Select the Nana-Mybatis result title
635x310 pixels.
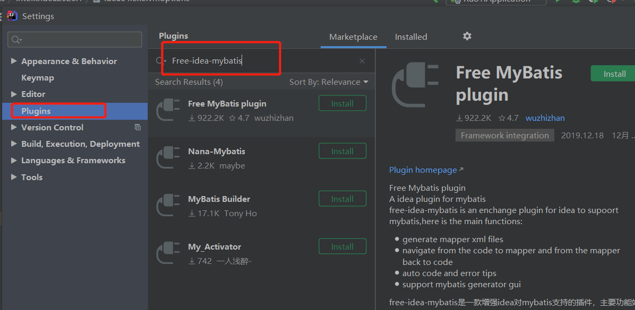(x=217, y=152)
